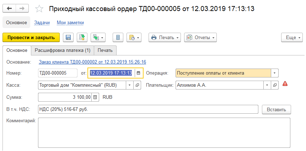Expand the Касса dropdown arrow
Screen dimensions: 306x151
[x=130, y=85]
